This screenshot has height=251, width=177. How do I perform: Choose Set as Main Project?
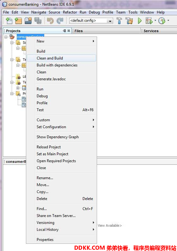point(62,154)
